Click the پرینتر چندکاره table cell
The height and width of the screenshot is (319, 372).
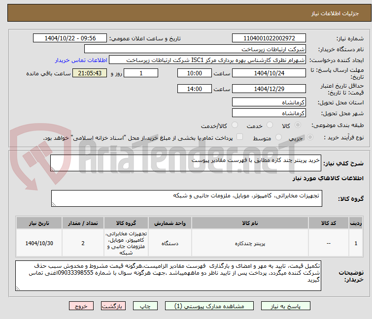pyautogui.click(x=250, y=243)
